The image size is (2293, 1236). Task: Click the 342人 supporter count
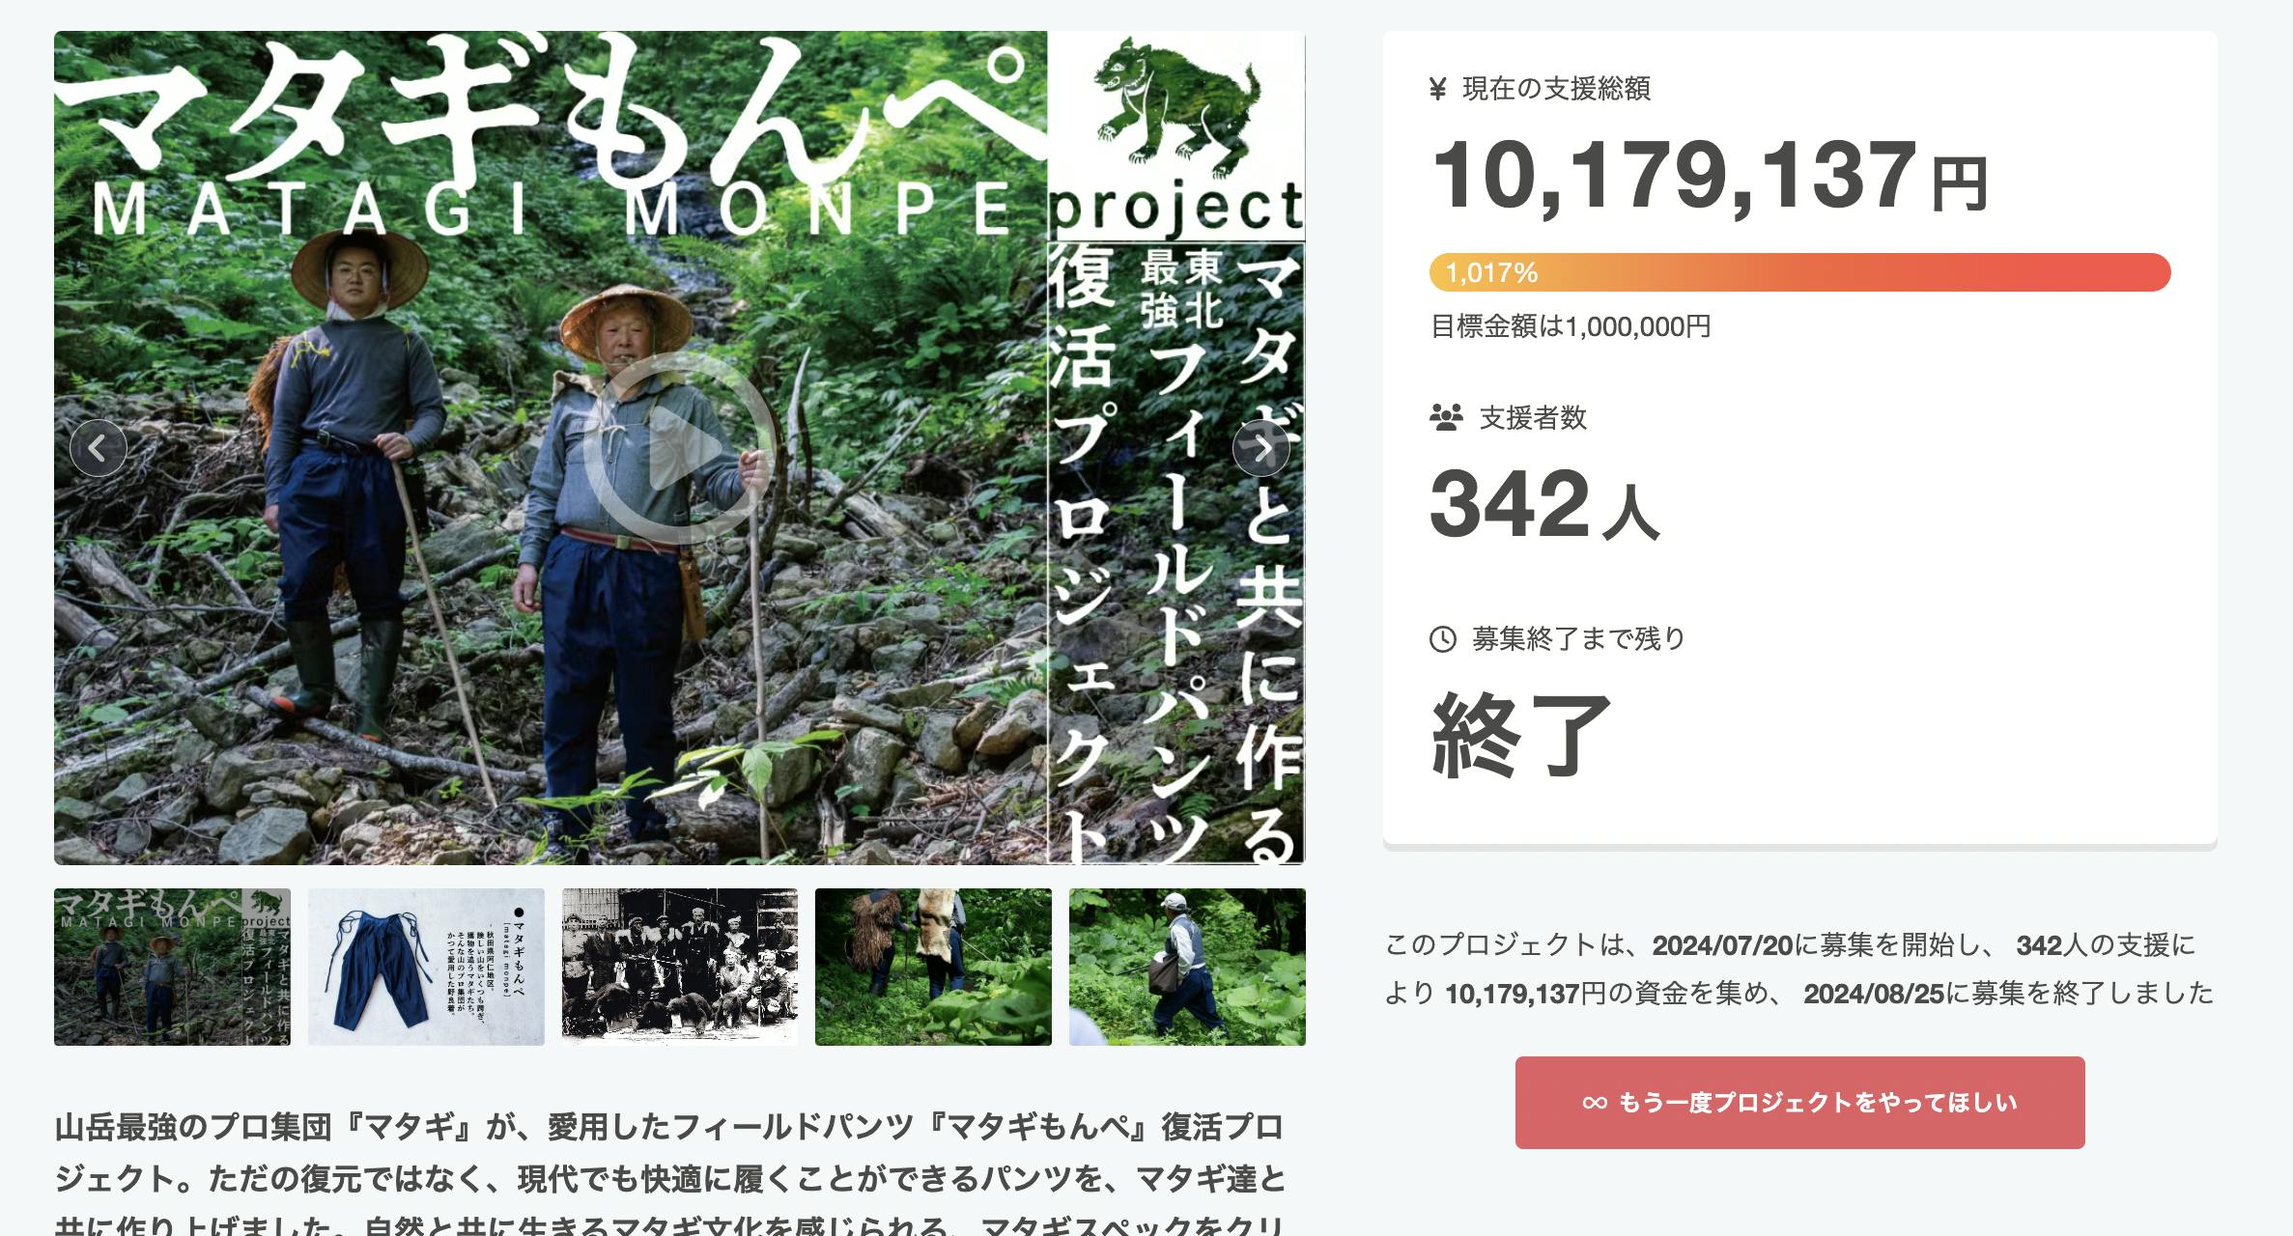1543,505
